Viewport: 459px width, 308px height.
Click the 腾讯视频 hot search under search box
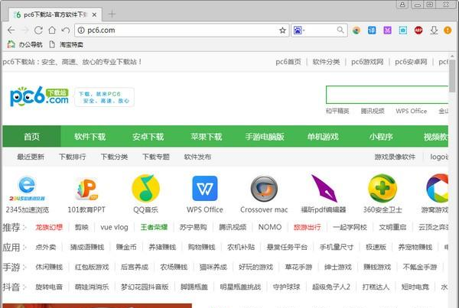point(373,111)
